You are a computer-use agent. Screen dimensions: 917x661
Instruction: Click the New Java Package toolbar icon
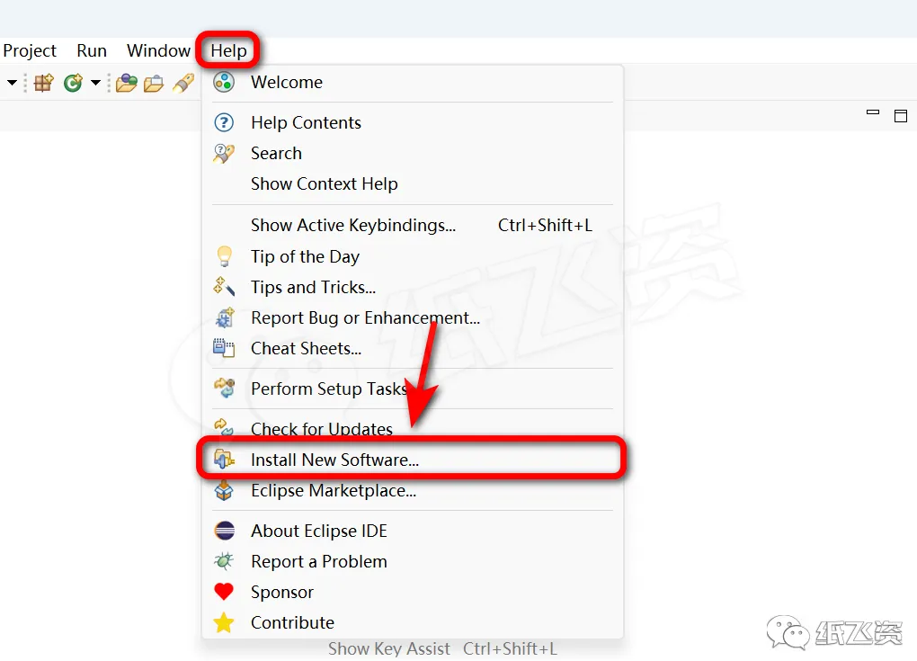(x=44, y=83)
